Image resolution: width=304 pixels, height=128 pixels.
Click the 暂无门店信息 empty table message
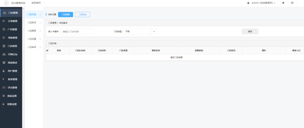(176, 57)
